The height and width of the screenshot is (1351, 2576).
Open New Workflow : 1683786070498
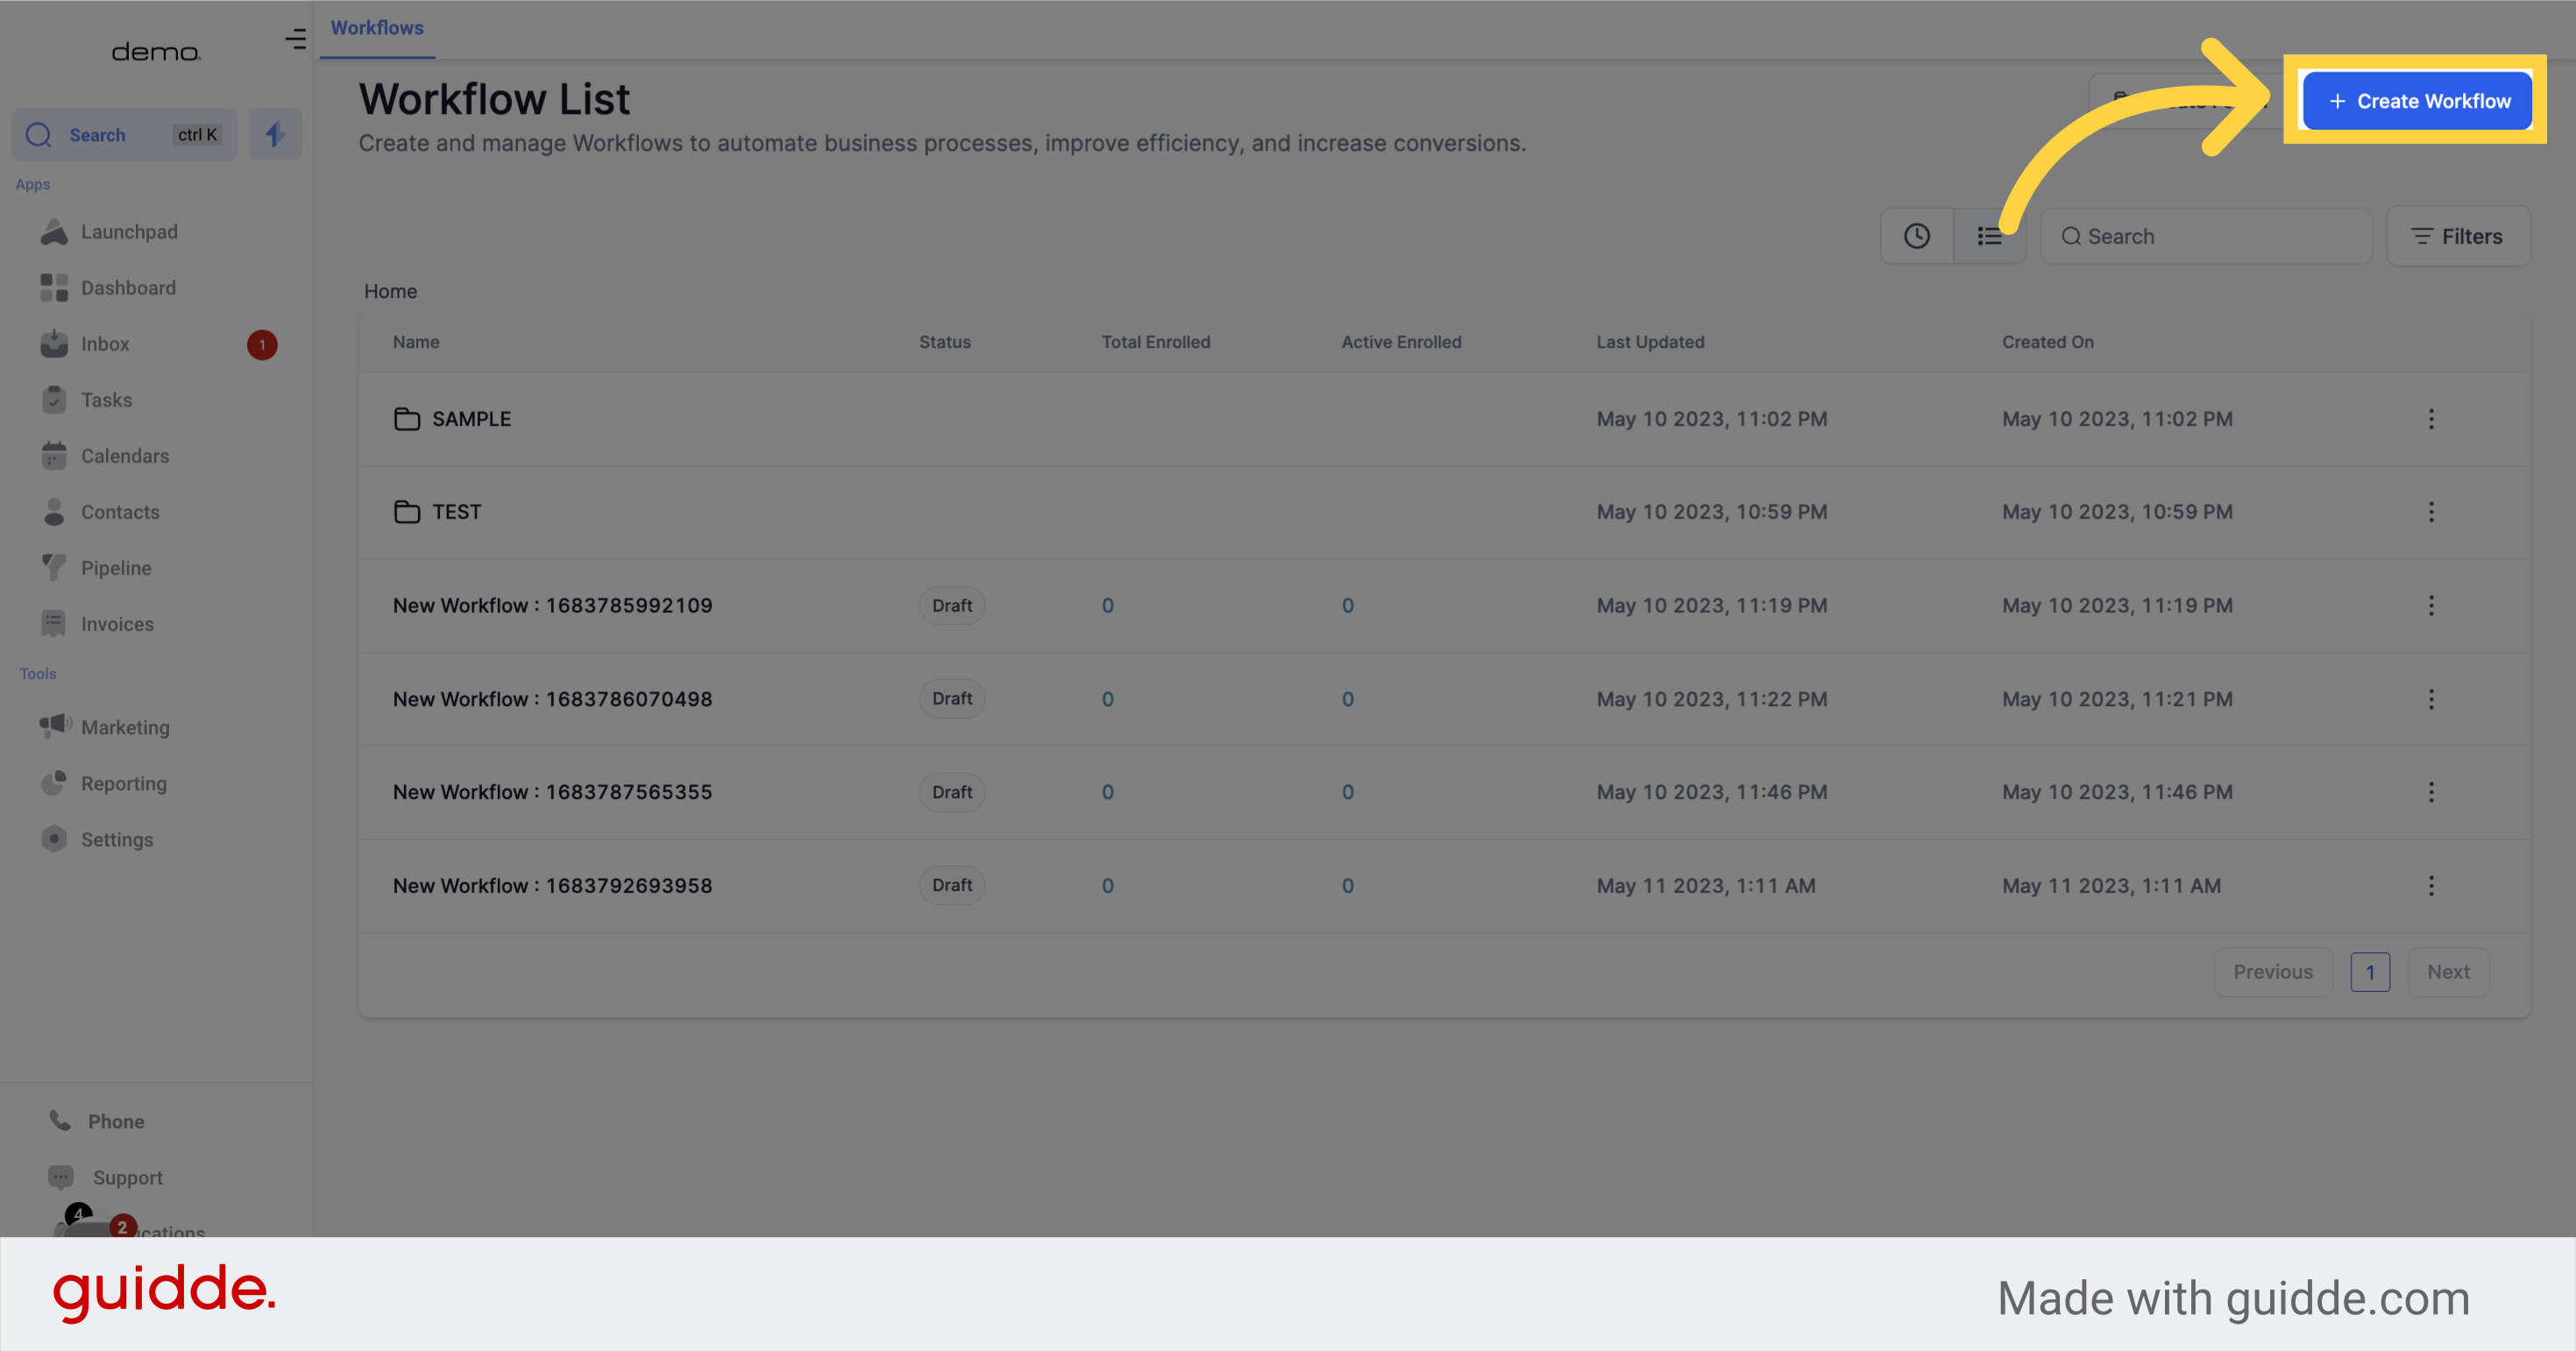[552, 698]
